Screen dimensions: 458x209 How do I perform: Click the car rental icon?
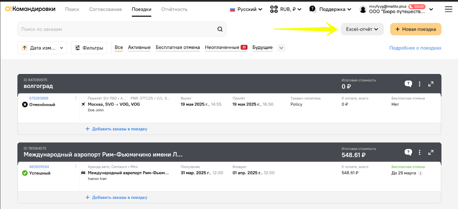click(x=83, y=173)
